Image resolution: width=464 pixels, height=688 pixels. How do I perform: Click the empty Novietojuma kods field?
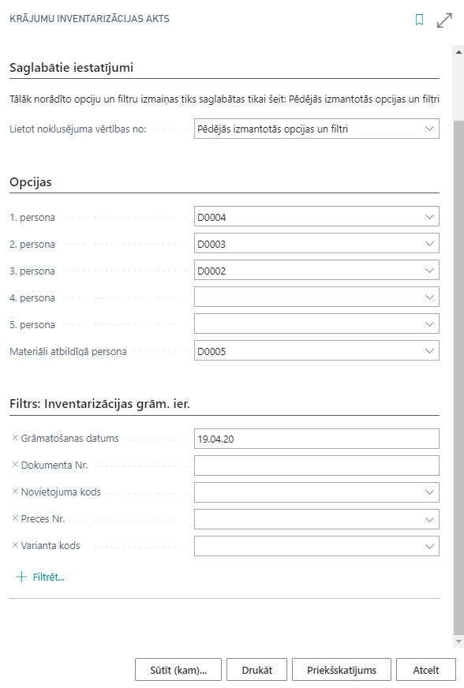coord(316,492)
